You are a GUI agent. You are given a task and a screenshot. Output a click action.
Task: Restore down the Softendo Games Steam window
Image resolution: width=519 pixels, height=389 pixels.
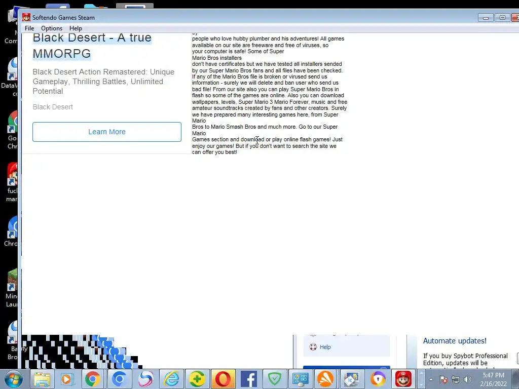[502, 18]
